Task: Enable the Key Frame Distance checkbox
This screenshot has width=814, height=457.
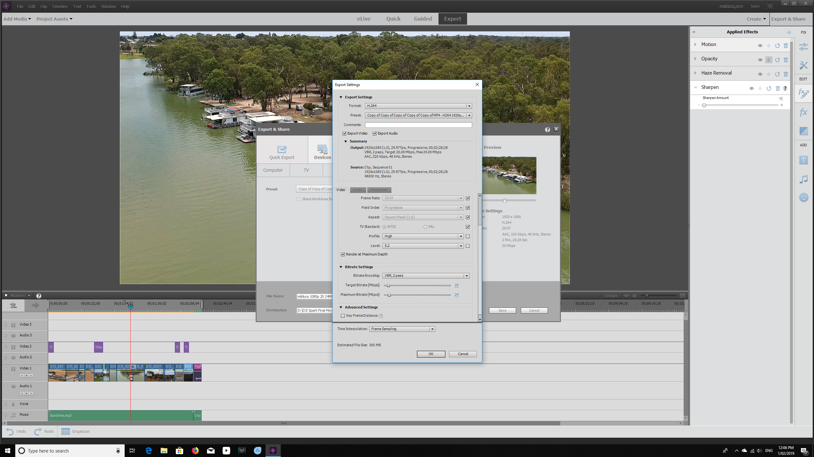Action: [x=343, y=316]
